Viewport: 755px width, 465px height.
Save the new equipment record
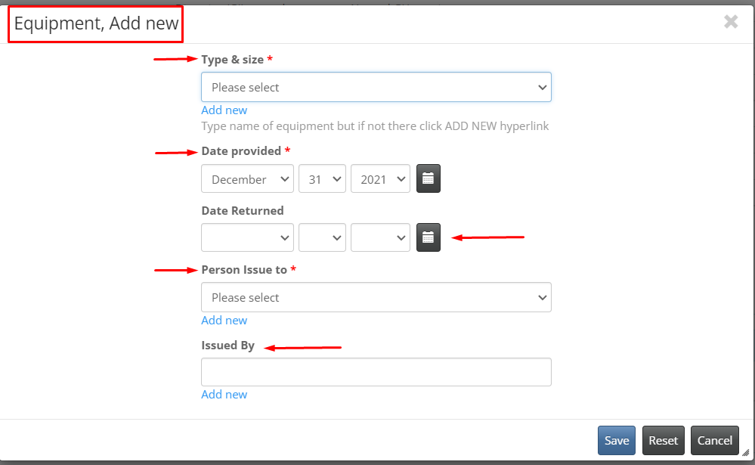coord(617,440)
